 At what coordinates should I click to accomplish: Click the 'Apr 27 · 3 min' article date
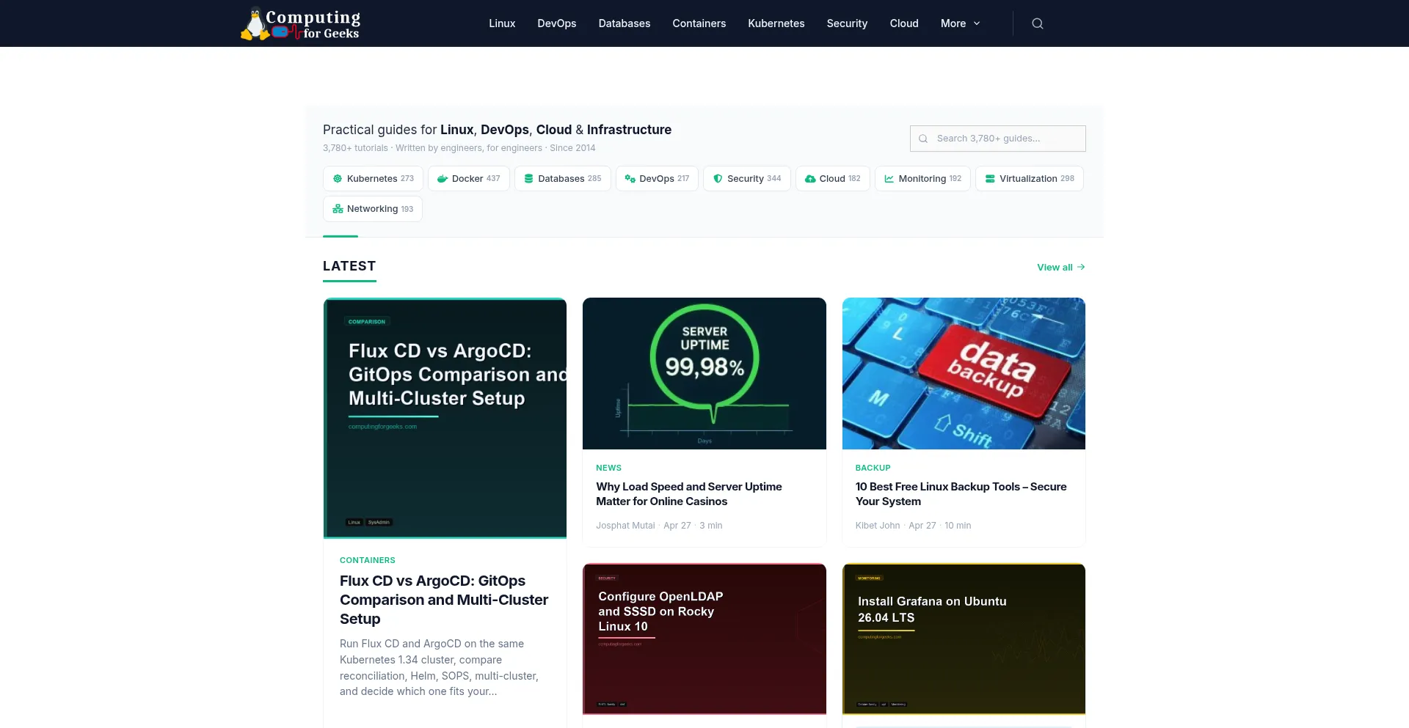693,526
